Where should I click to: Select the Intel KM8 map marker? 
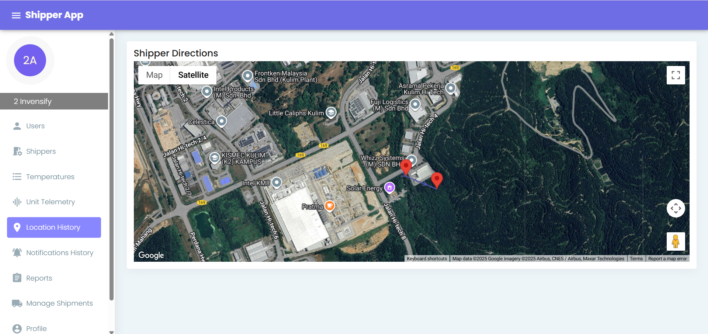click(x=277, y=182)
